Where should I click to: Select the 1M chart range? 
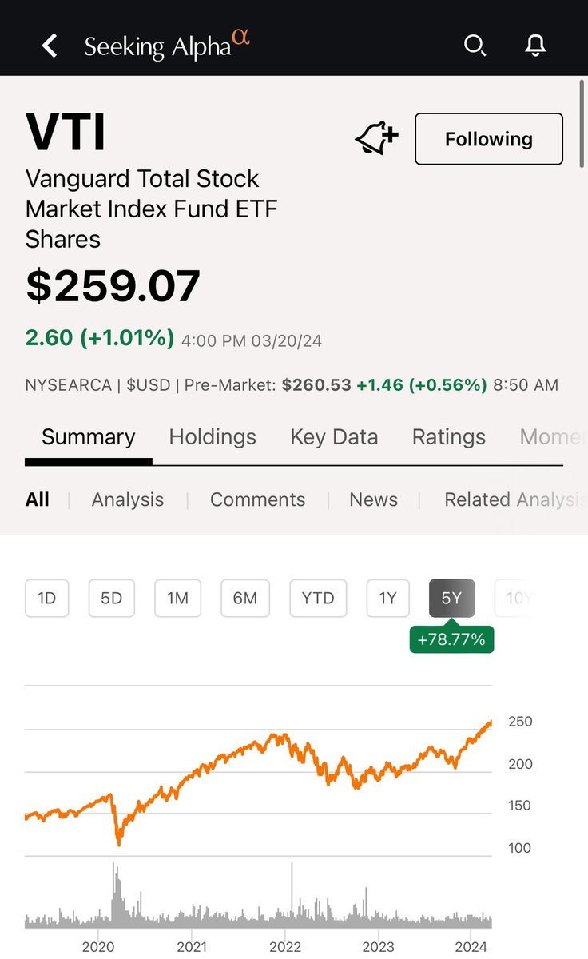177,599
